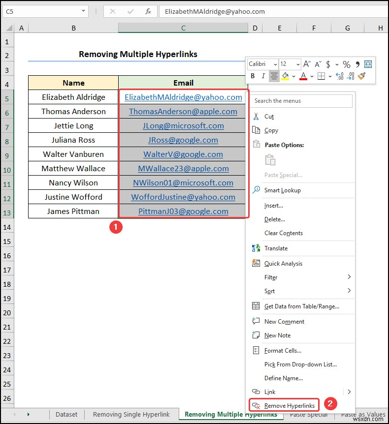
Task: Click the Elizabeth Aldridge cell
Action: 73,97
